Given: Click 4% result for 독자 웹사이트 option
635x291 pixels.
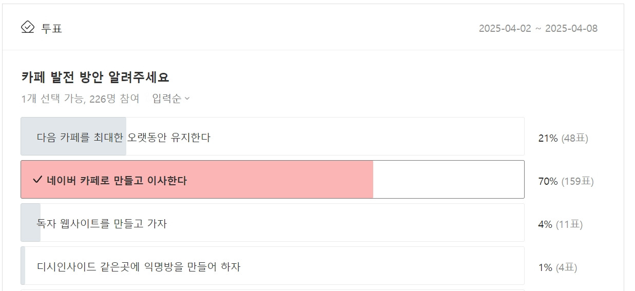Looking at the screenshot, I should 545,224.
